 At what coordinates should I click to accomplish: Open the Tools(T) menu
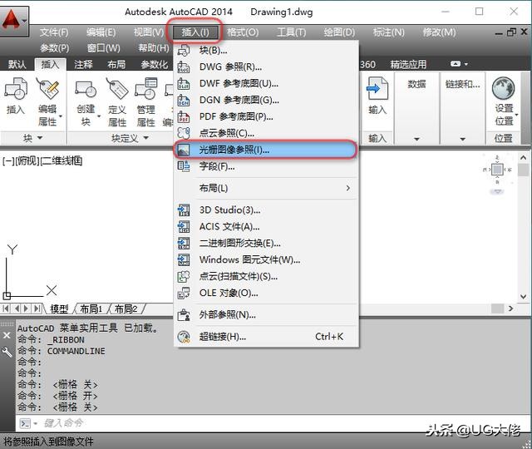pos(291,32)
